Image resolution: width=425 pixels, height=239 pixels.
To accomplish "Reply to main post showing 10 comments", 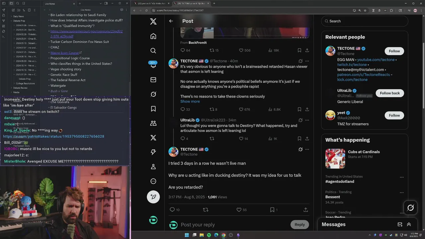I will (x=172, y=210).
